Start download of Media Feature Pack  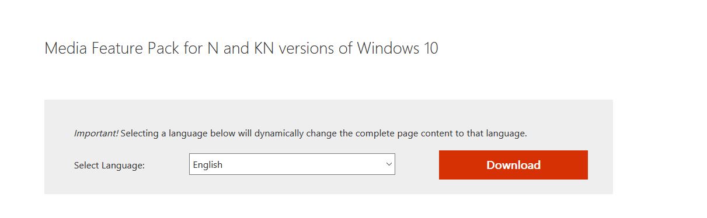point(513,165)
